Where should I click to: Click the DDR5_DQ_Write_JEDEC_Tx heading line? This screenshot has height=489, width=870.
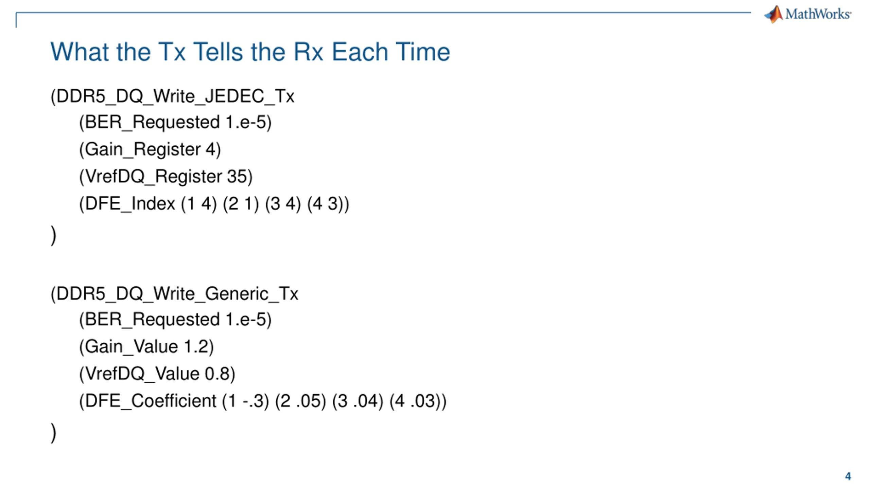pos(172,96)
